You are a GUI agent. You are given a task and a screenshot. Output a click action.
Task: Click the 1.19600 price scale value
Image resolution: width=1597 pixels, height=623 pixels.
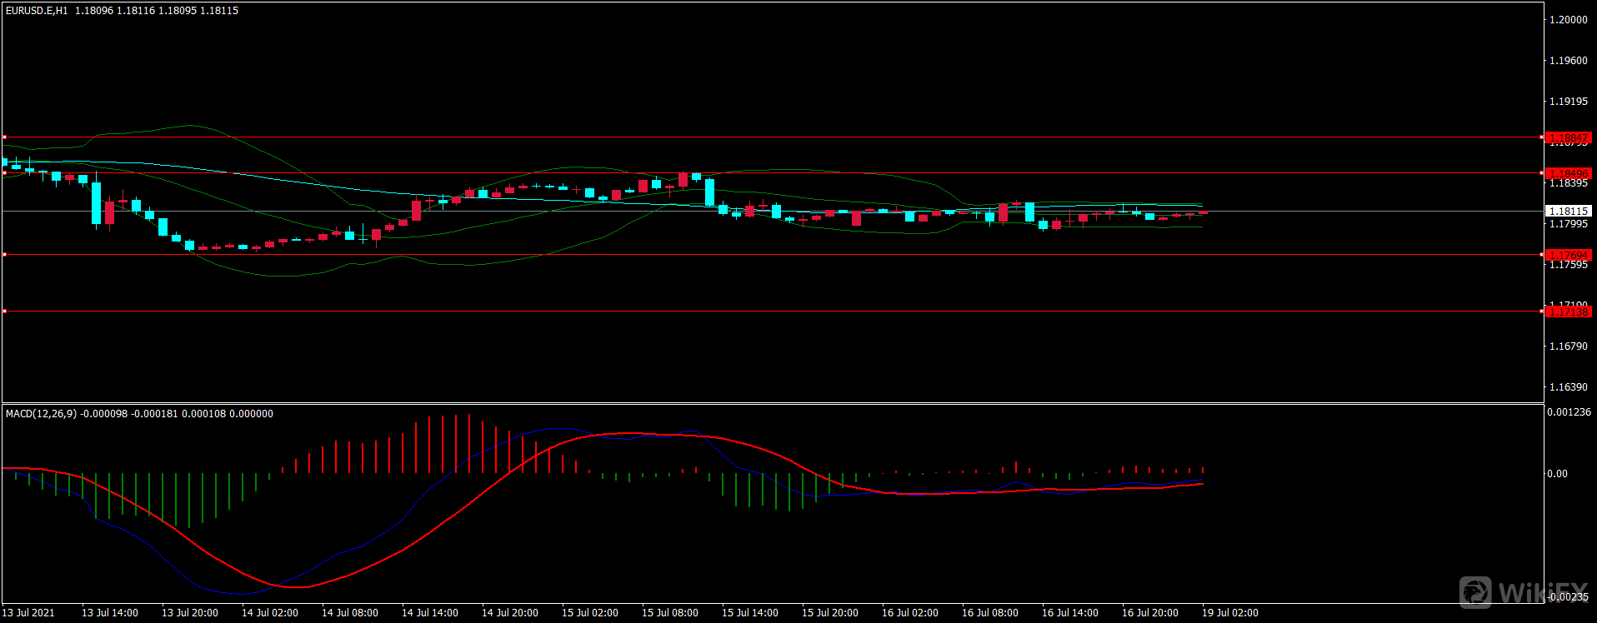point(1568,61)
